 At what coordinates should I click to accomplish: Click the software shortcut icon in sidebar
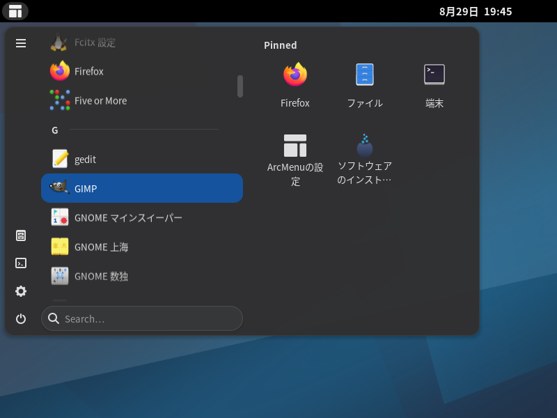(x=21, y=235)
